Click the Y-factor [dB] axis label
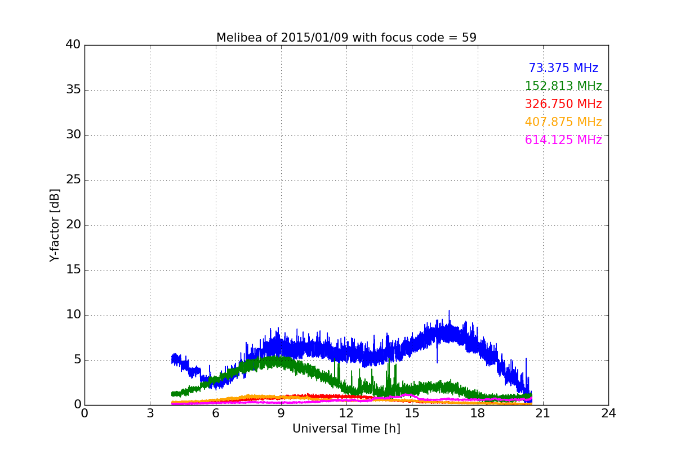The height and width of the screenshot is (450, 676). click(x=55, y=225)
